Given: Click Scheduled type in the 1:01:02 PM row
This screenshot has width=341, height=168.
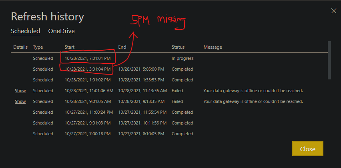Looking at the screenshot, I should pyautogui.click(x=43, y=80).
